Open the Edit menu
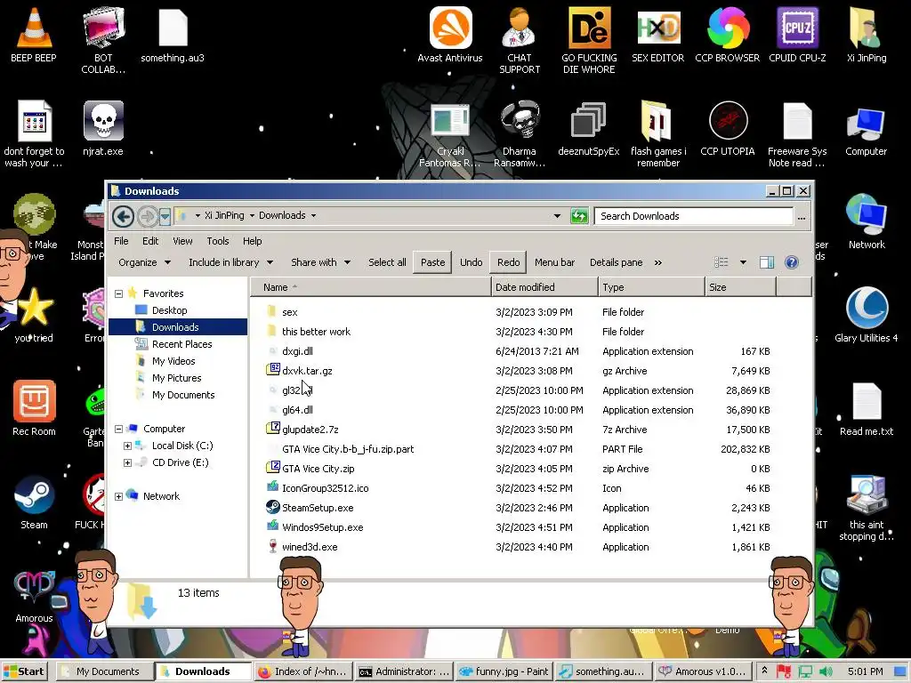This screenshot has width=911, height=683. click(x=149, y=241)
